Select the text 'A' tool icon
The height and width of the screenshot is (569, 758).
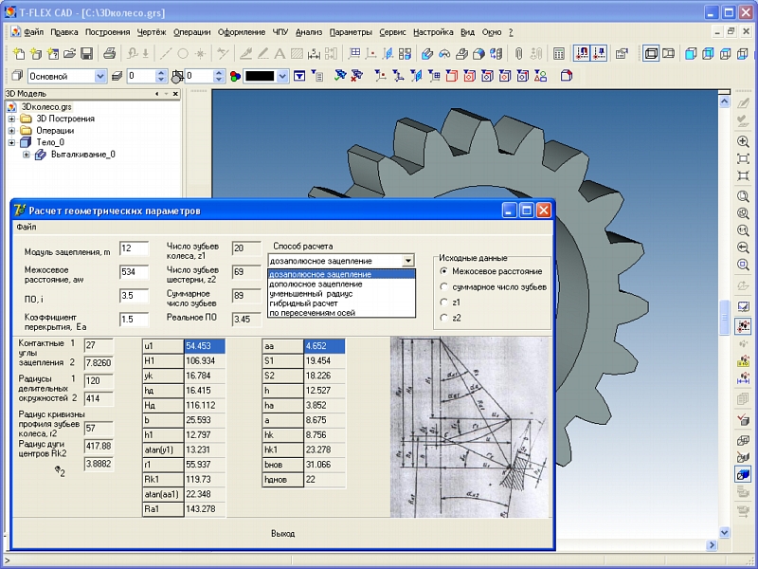click(280, 53)
